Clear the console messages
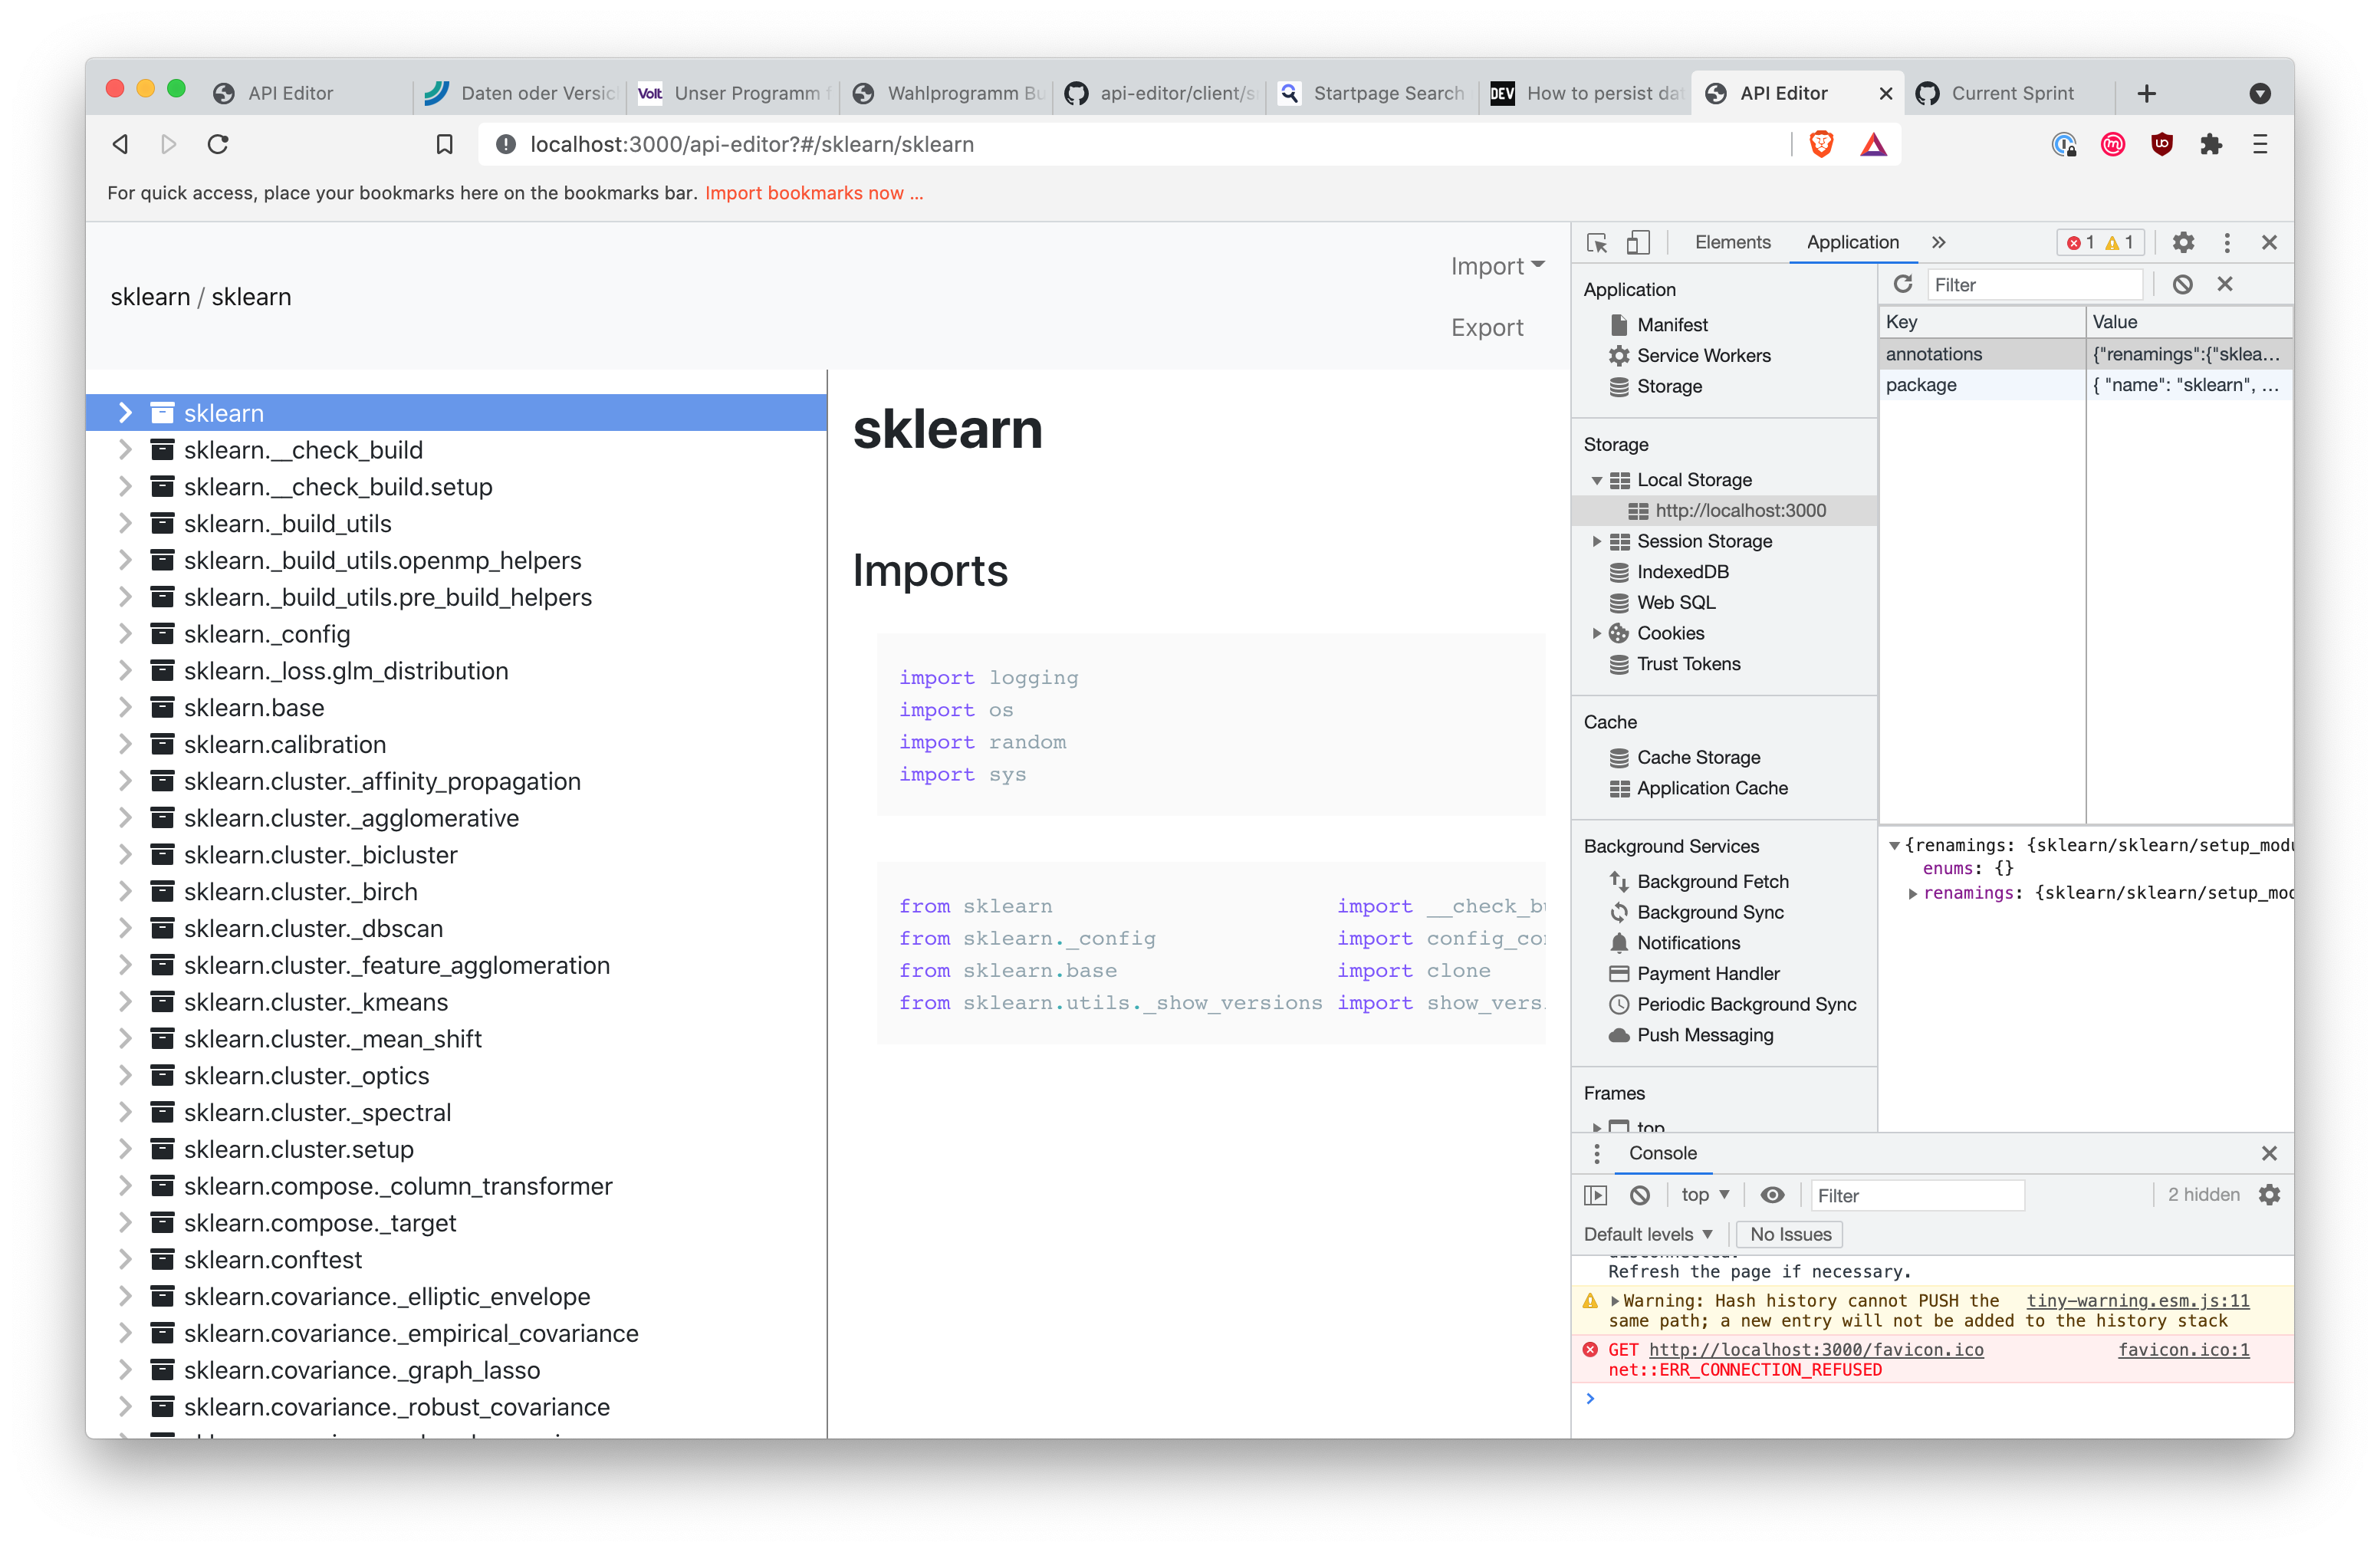Image resolution: width=2380 pixels, height=1552 pixels. [x=1640, y=1195]
